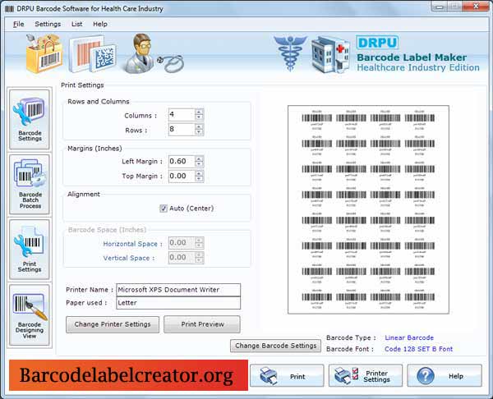Click the Paper used field
Viewport: 493px width, 399px height.
point(178,303)
